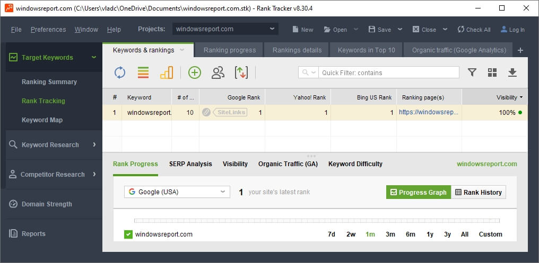Click the Keyword Research magnifier icon
The width and height of the screenshot is (539, 263).
click(13, 144)
